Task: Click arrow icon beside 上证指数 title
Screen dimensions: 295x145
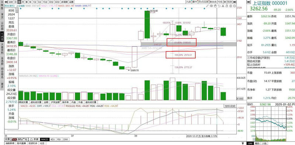Action: point(249,2)
